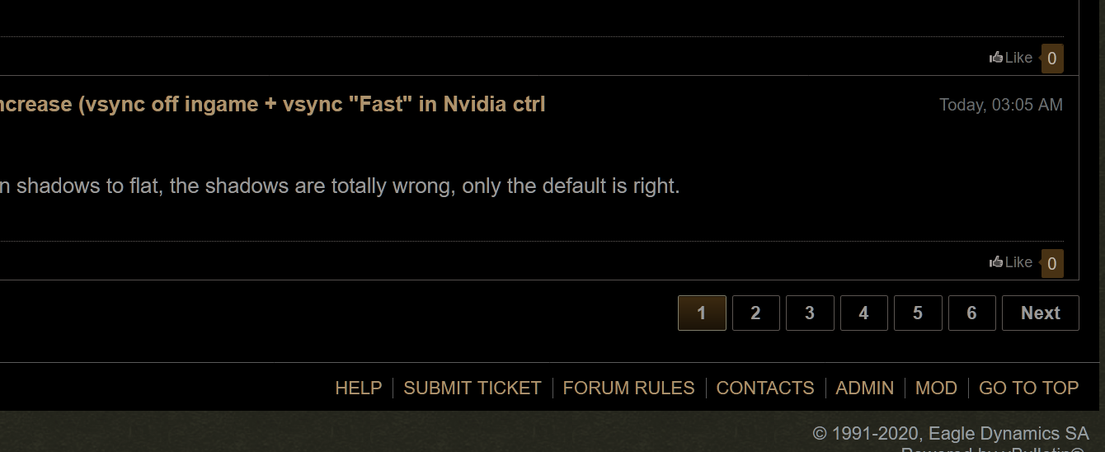The height and width of the screenshot is (452, 1105).
Task: Open the MOD footer link
Action: point(937,388)
